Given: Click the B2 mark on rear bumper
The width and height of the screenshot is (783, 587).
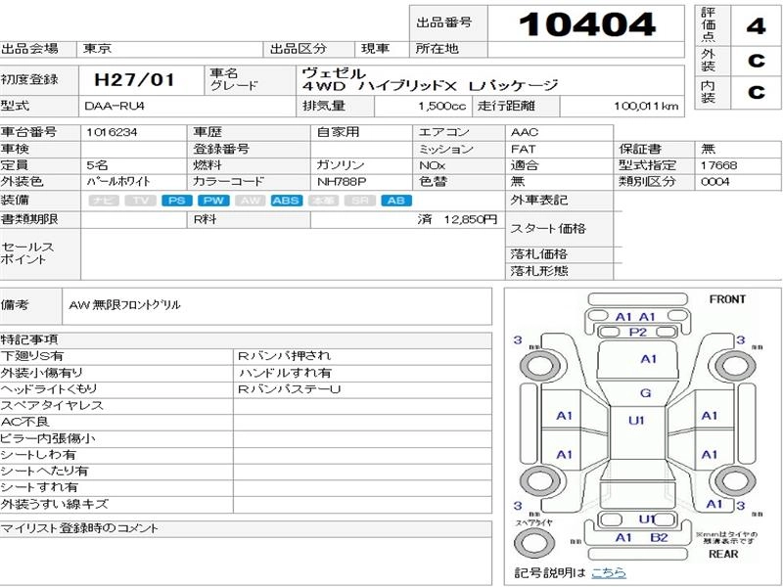Looking at the screenshot, I should pos(659,538).
